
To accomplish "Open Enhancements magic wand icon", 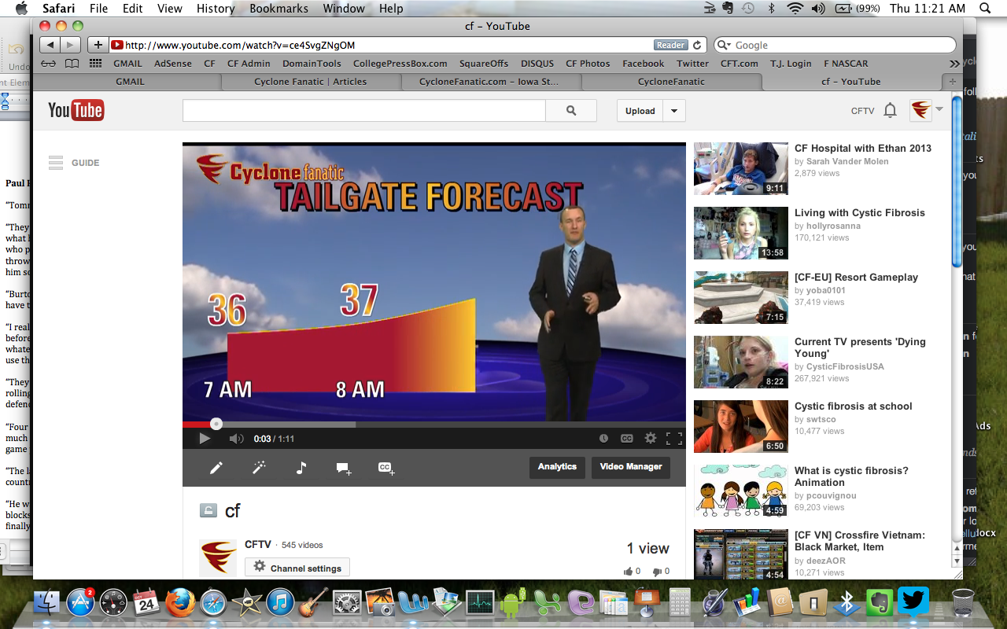I will [258, 468].
